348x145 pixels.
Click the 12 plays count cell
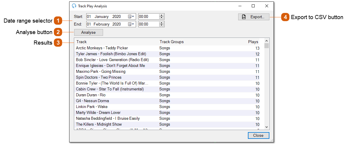pyautogui.click(x=257, y=54)
